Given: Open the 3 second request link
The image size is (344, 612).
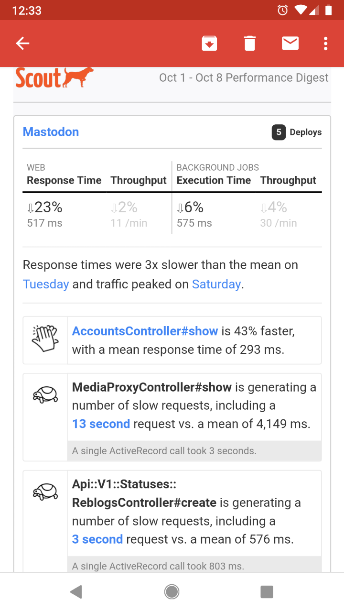Looking at the screenshot, I should [97, 539].
